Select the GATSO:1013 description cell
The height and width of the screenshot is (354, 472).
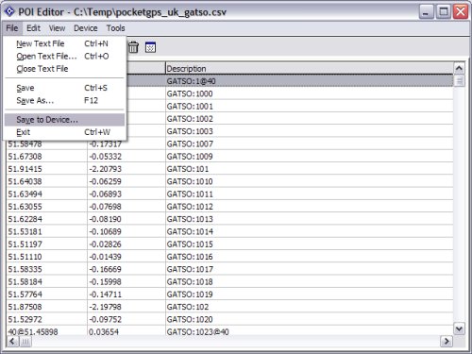(310, 219)
